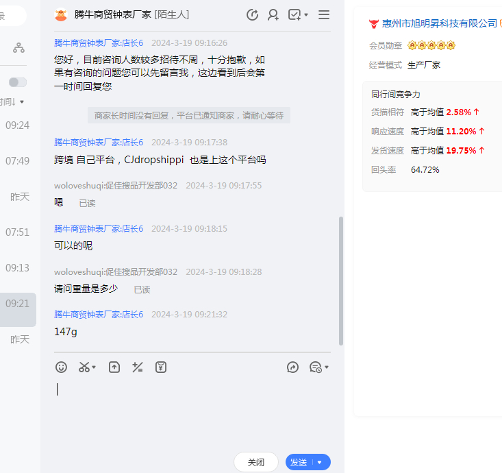Expand dropdown arrow beside task checkbox icon
This screenshot has height=473, width=502.
[306, 15]
